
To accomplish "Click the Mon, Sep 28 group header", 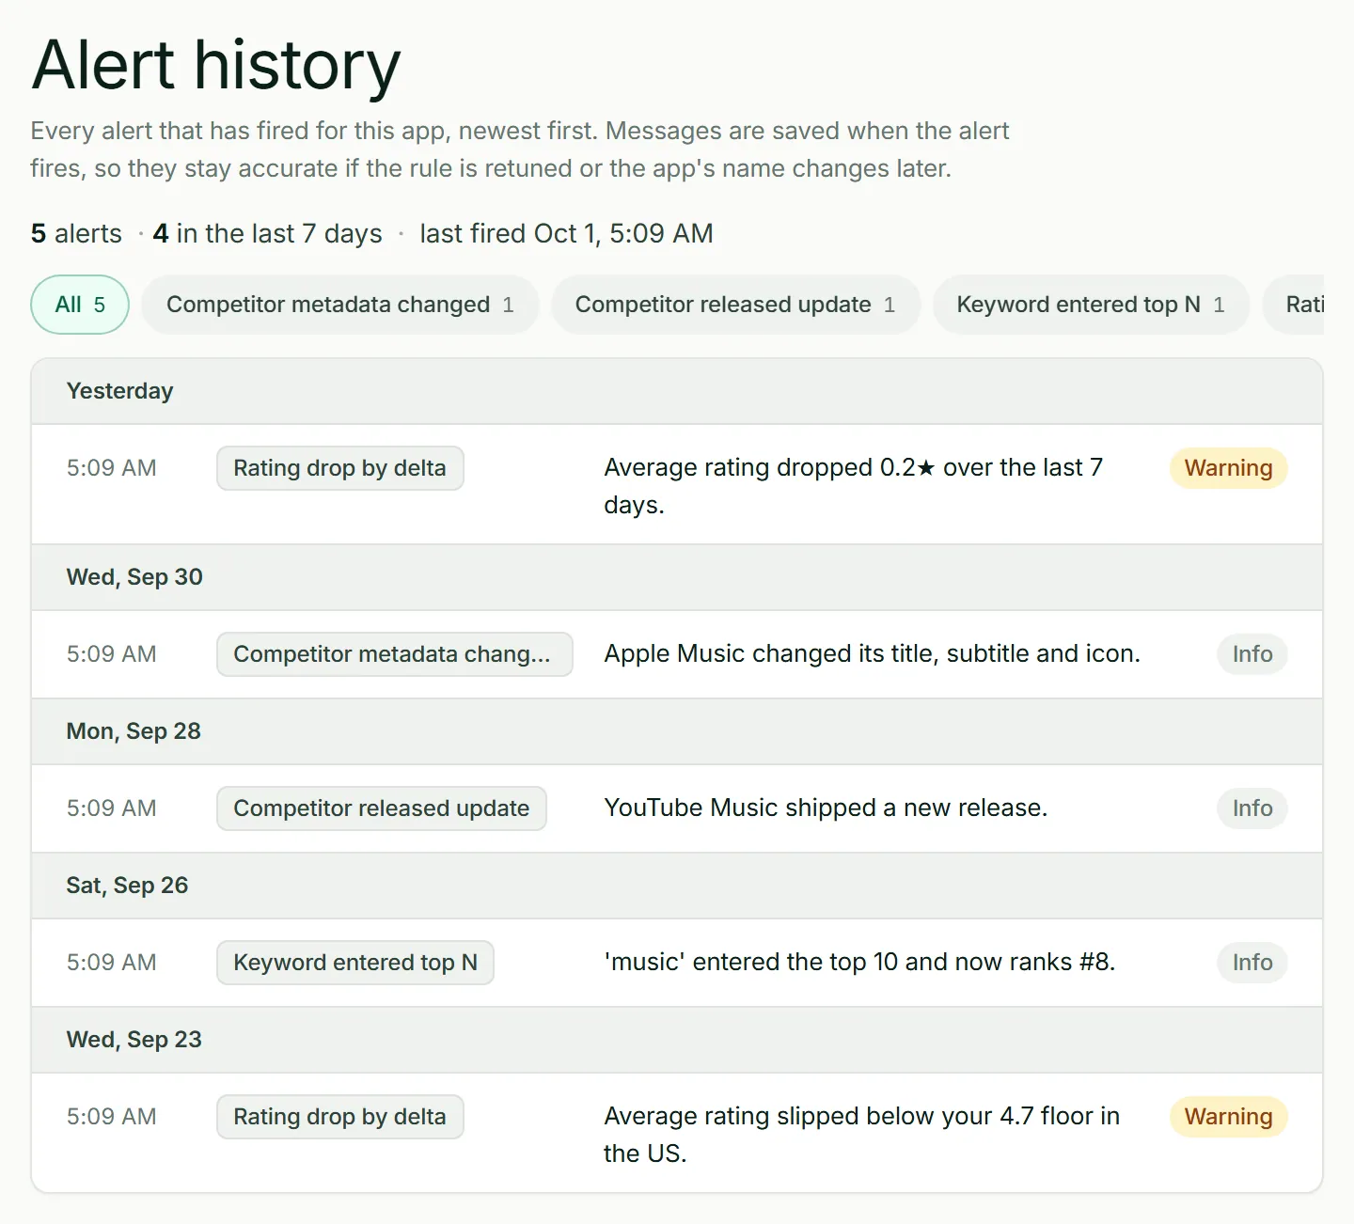I will [x=677, y=731].
